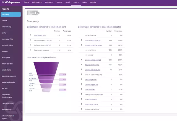
Task: Go to deliverability in the reports sidebar
Action: click(7, 110)
